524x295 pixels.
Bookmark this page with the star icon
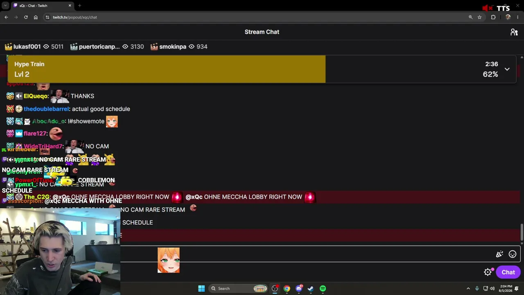click(x=479, y=17)
